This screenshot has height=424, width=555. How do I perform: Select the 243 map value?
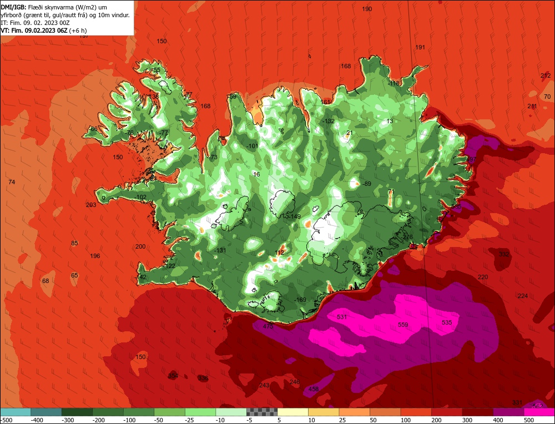(264, 385)
